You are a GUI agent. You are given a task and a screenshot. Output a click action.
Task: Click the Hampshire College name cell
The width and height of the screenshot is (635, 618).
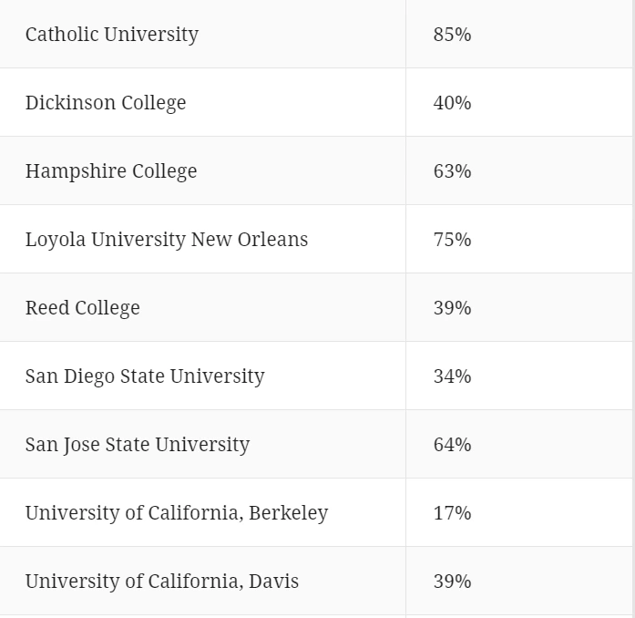pos(111,171)
